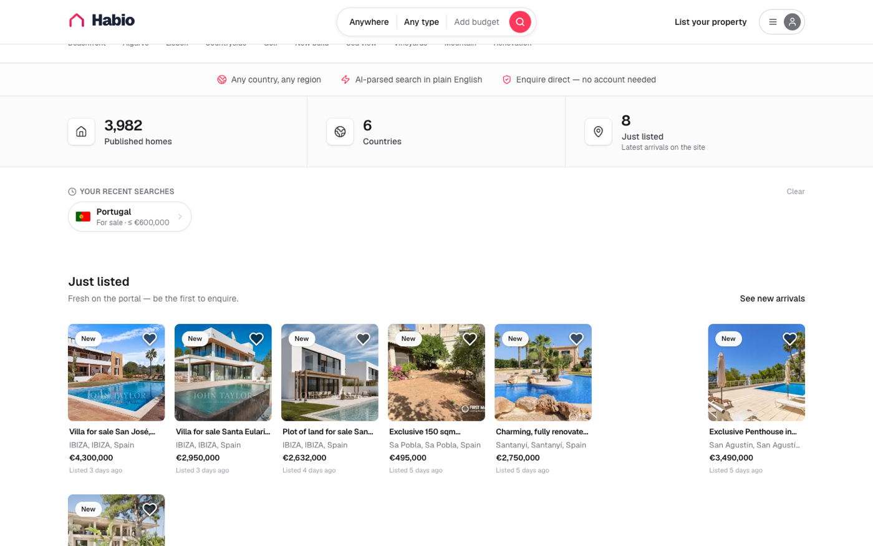This screenshot has height=546, width=873.
Task: Favorite the Exclusive 150 sqm listing
Action: click(470, 339)
